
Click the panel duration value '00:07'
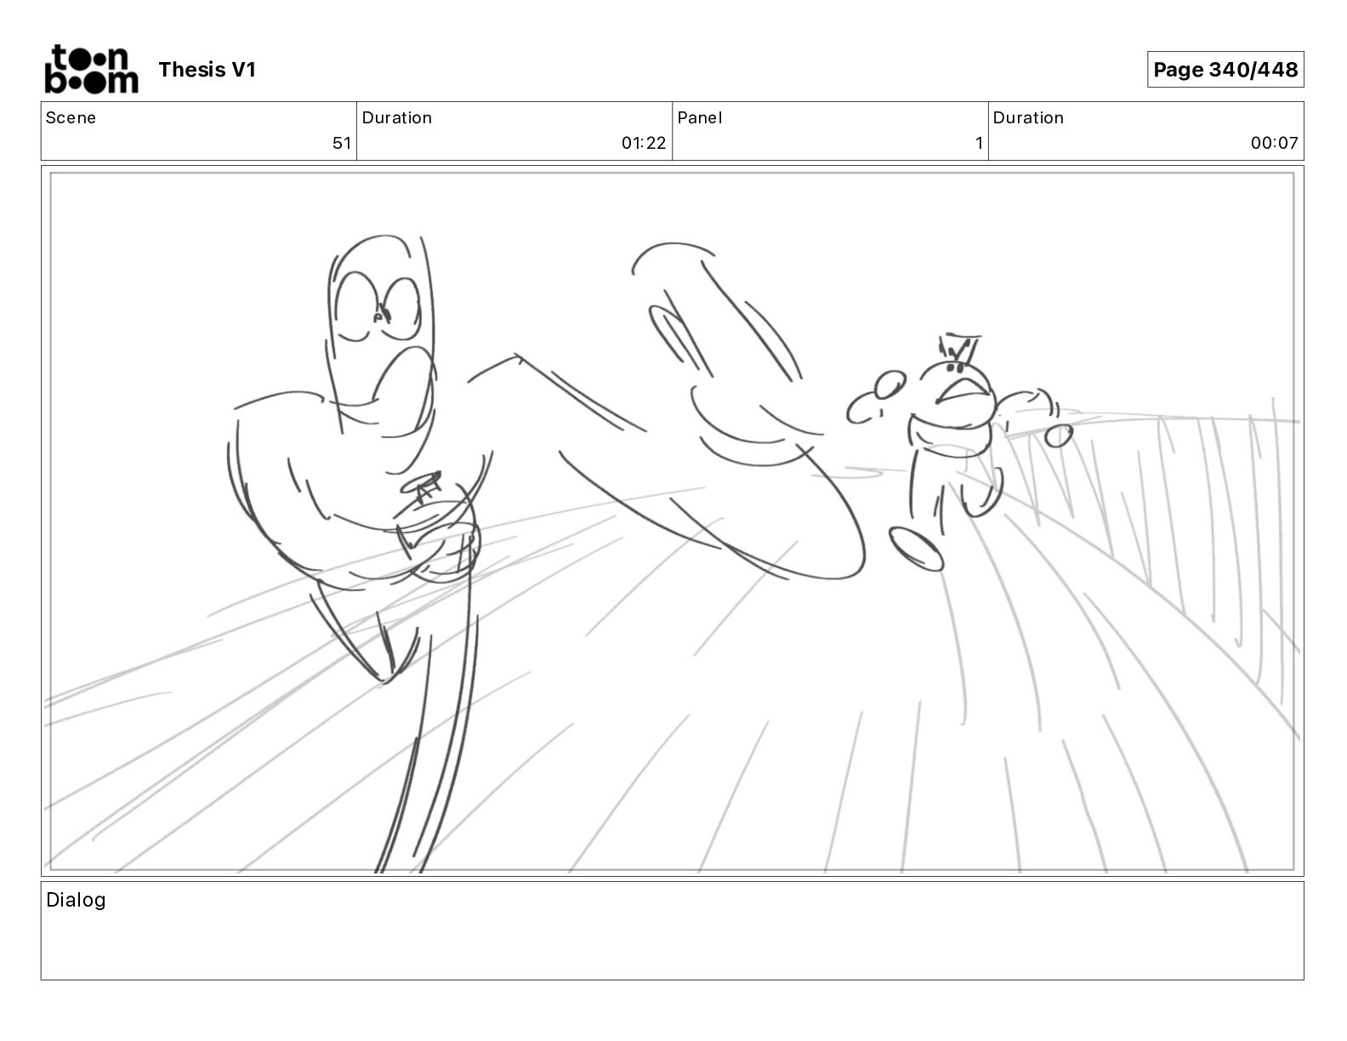pyautogui.click(x=1275, y=143)
